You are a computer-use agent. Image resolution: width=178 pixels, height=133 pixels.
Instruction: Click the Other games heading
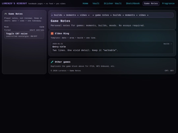tap(63, 62)
